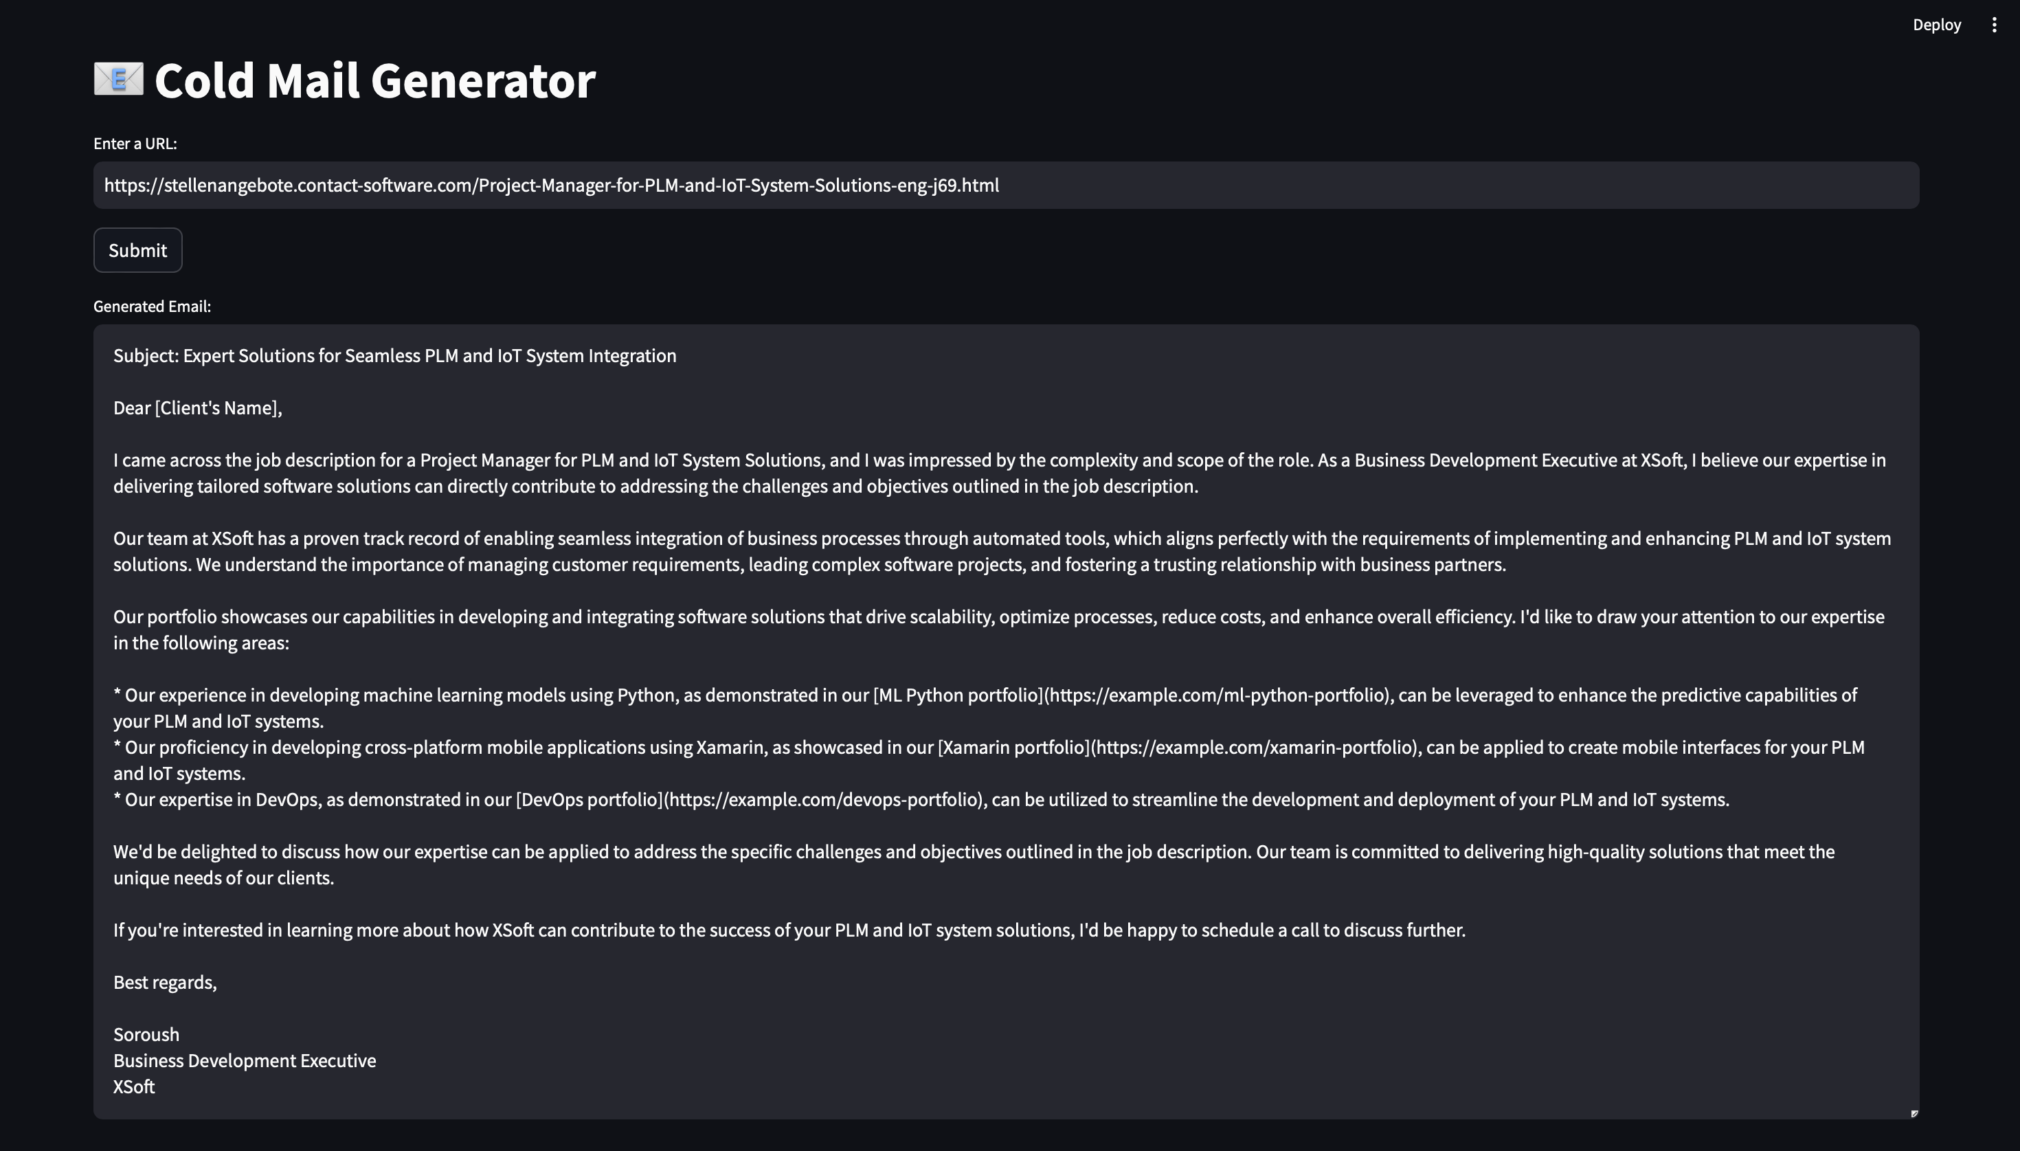The width and height of the screenshot is (2020, 1151).
Task: Click the Deploy button
Action: coord(1936,25)
